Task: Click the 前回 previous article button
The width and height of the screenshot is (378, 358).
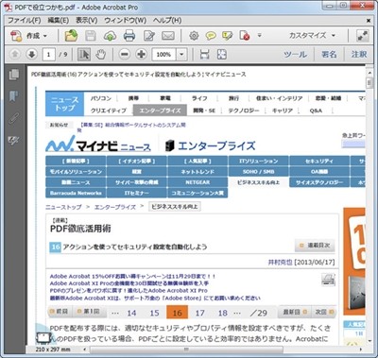Action: pyautogui.click(x=60, y=312)
